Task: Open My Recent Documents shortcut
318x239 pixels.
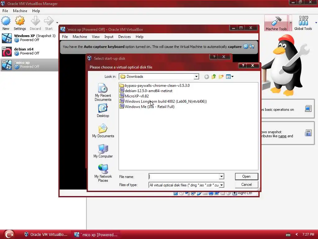Action: (103, 92)
